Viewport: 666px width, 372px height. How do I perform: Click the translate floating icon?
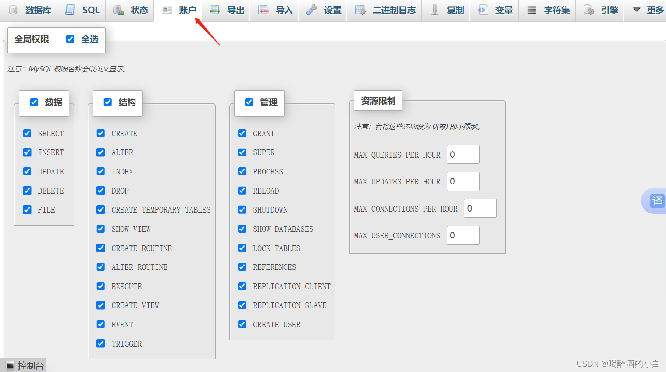657,201
